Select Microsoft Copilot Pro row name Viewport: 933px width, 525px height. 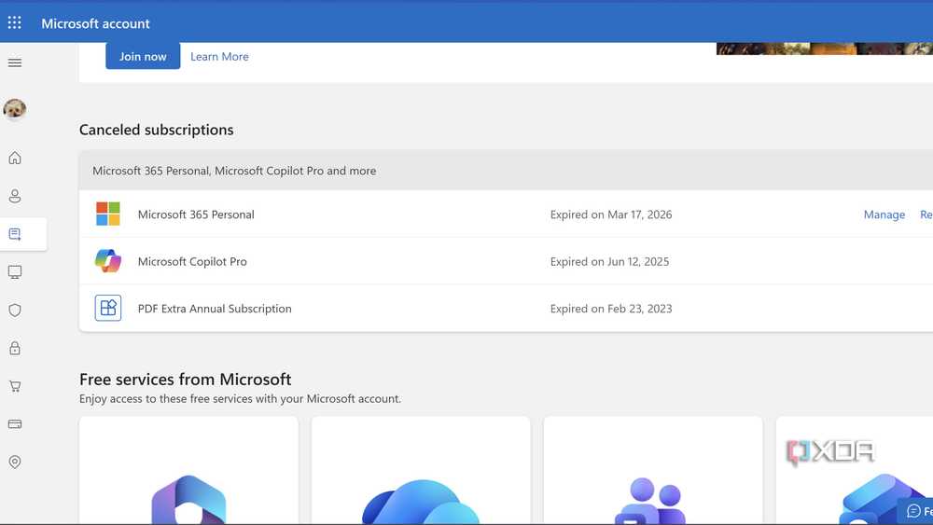click(x=192, y=261)
